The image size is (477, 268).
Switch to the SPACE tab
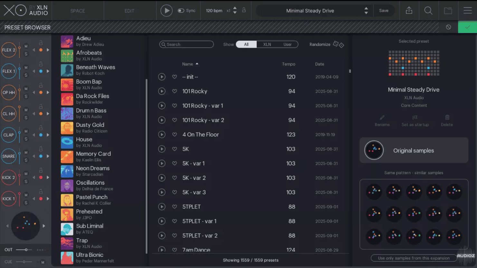point(78,11)
